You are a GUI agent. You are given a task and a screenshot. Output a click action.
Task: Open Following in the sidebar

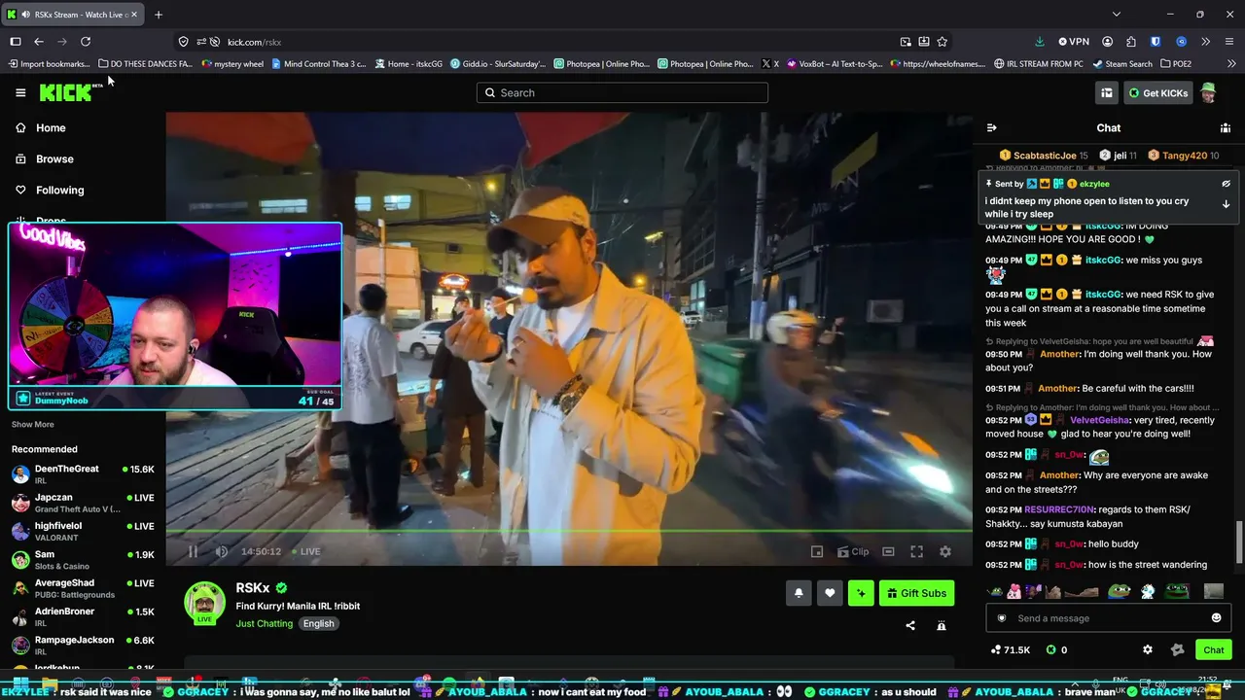[51, 190]
